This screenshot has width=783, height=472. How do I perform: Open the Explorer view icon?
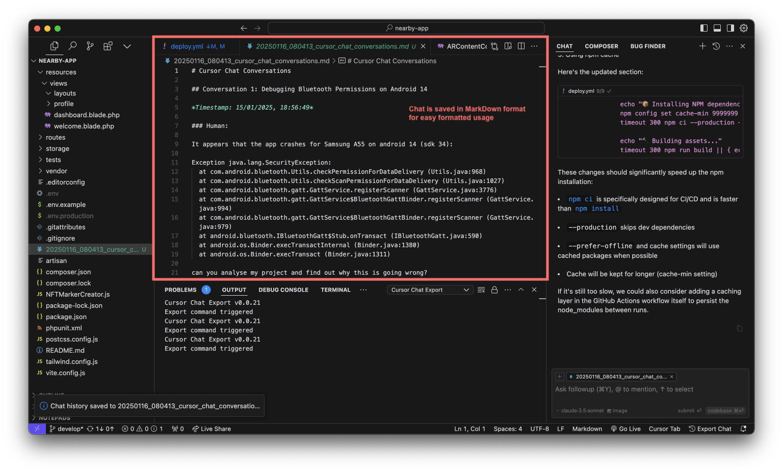[x=54, y=46]
